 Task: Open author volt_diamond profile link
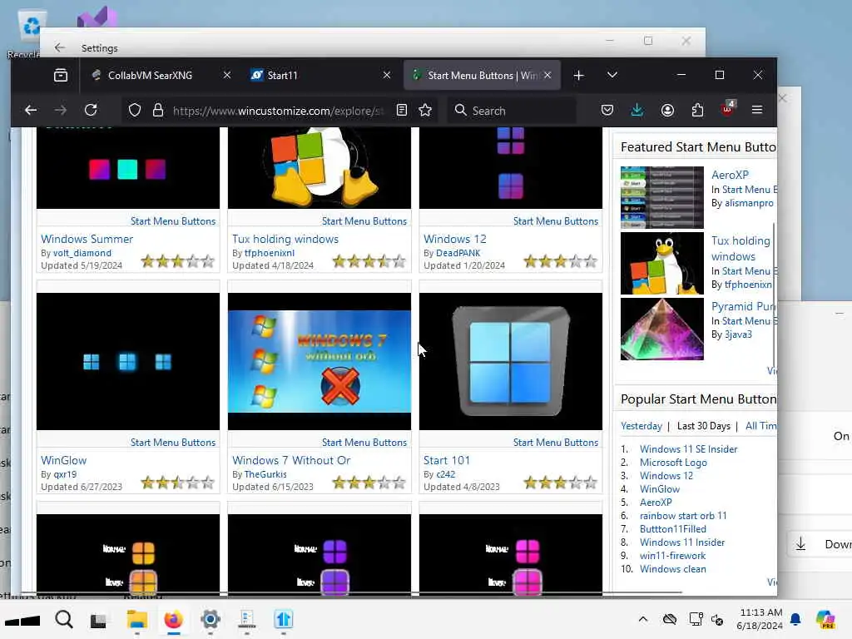[82, 253]
